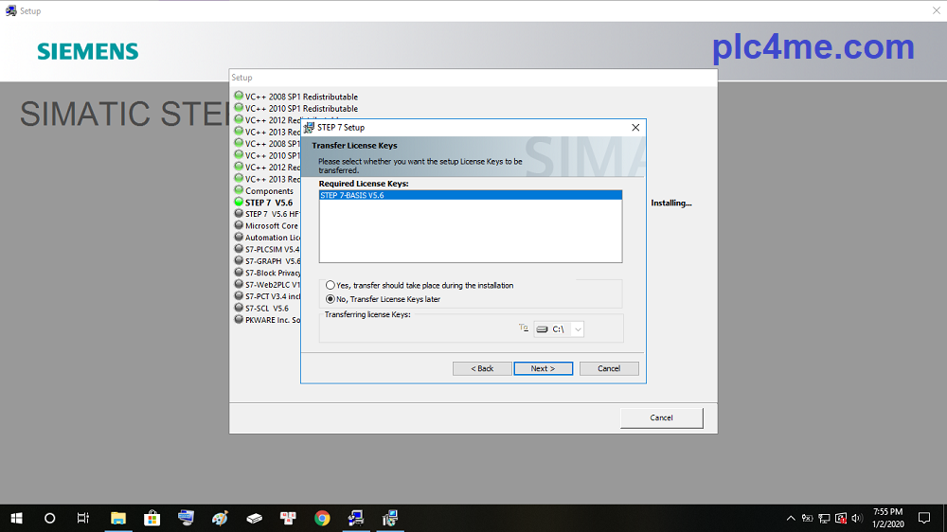Click the volume speaker tray icon

(856, 518)
